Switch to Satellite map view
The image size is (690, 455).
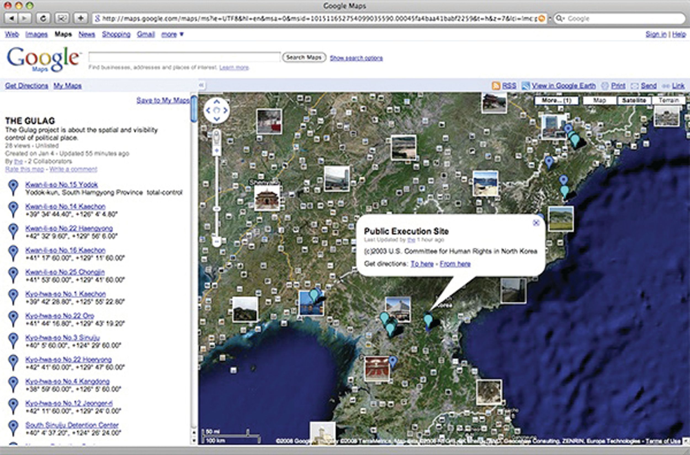634,100
